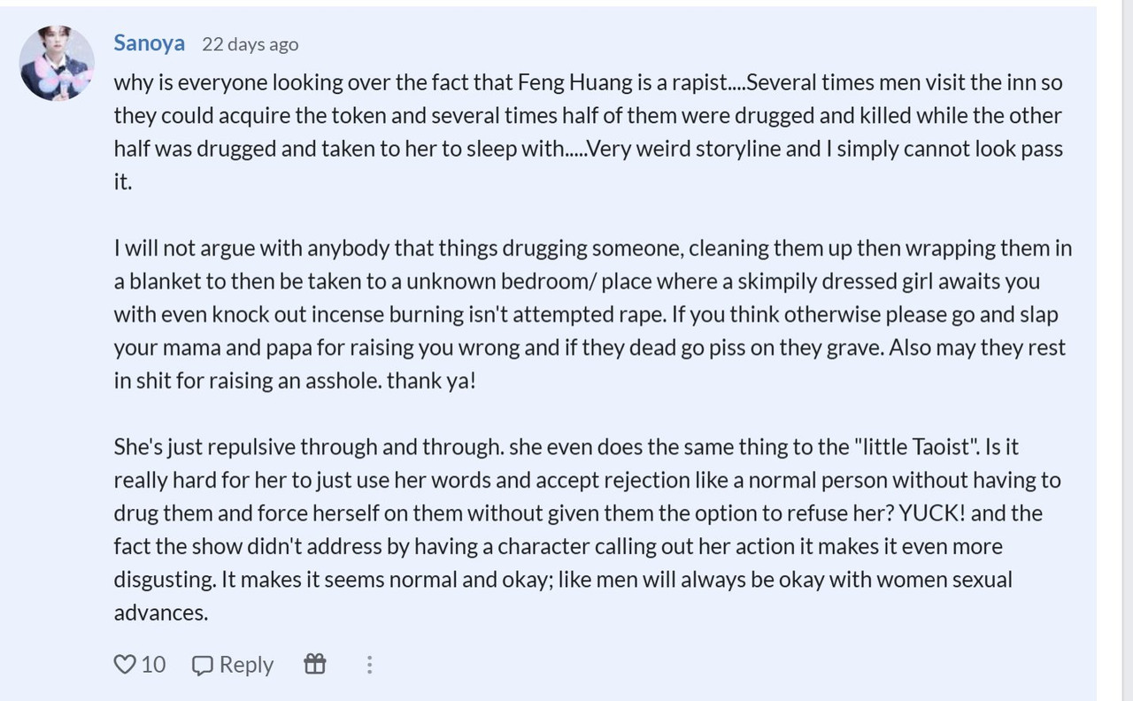Click the vertical scrollbar on the right edge
The height and width of the screenshot is (701, 1133).
[1128, 350]
